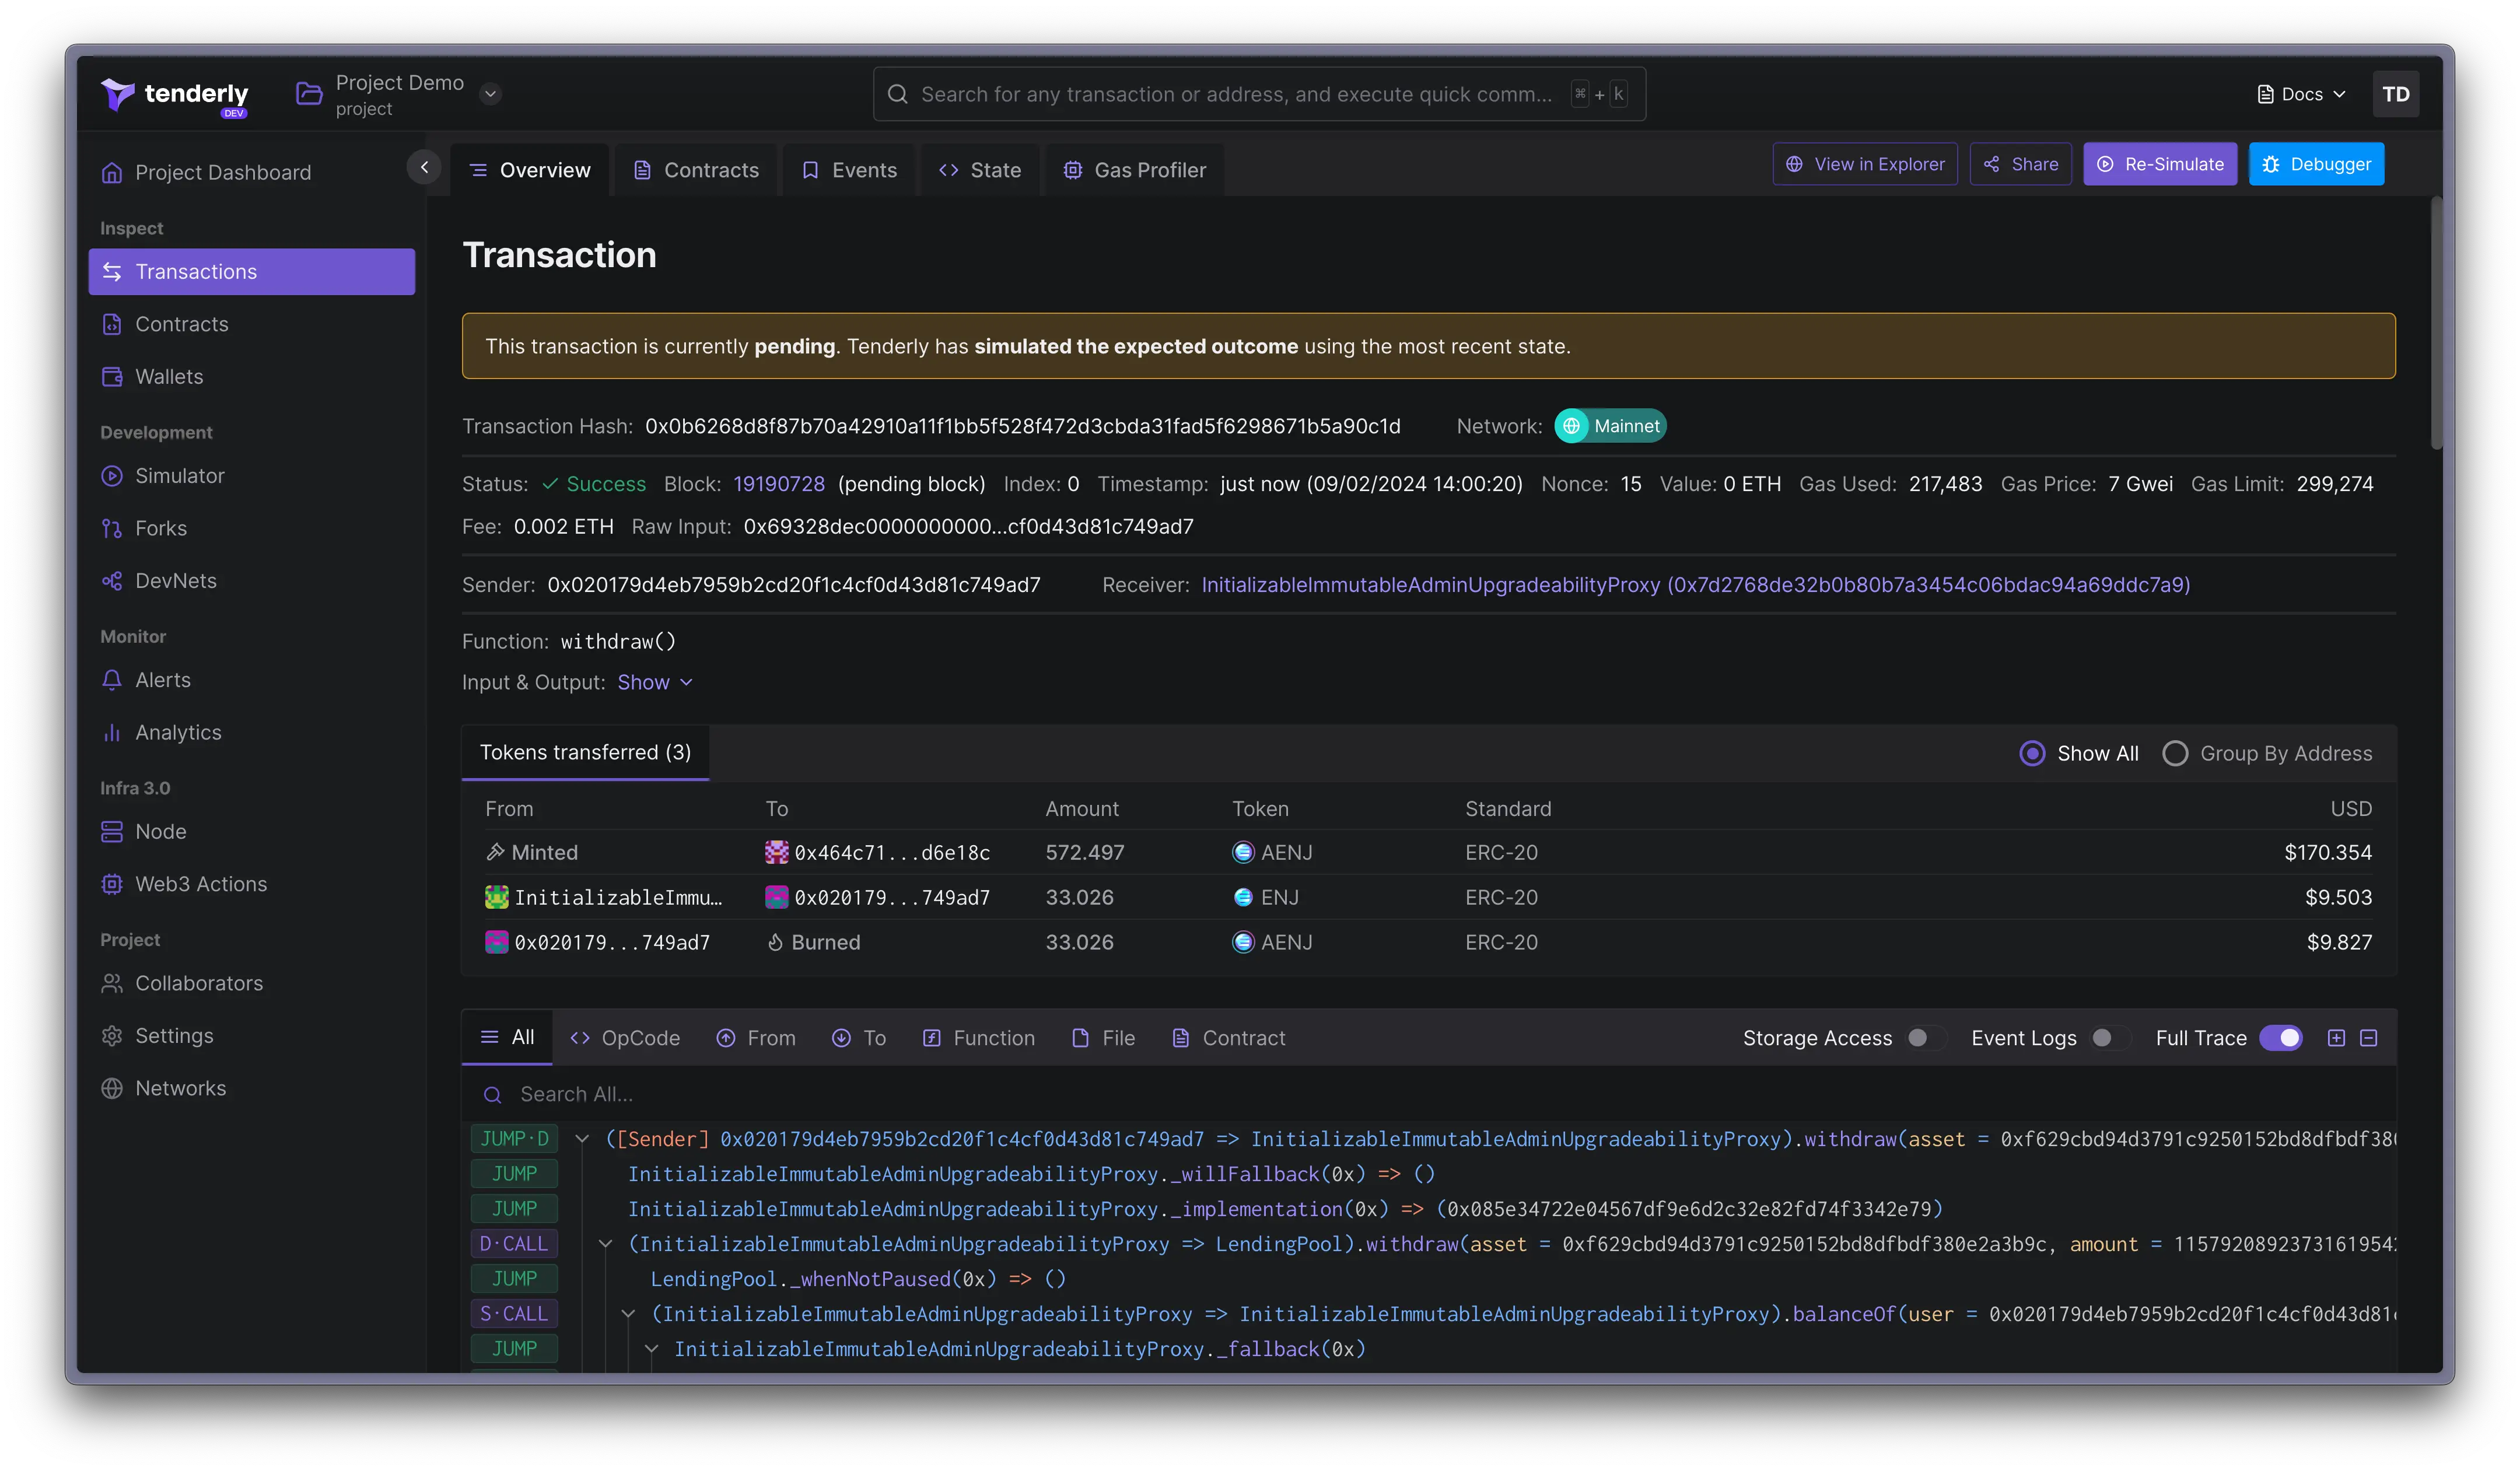Select the Show All radio button
The height and width of the screenshot is (1471, 2520).
point(2032,753)
